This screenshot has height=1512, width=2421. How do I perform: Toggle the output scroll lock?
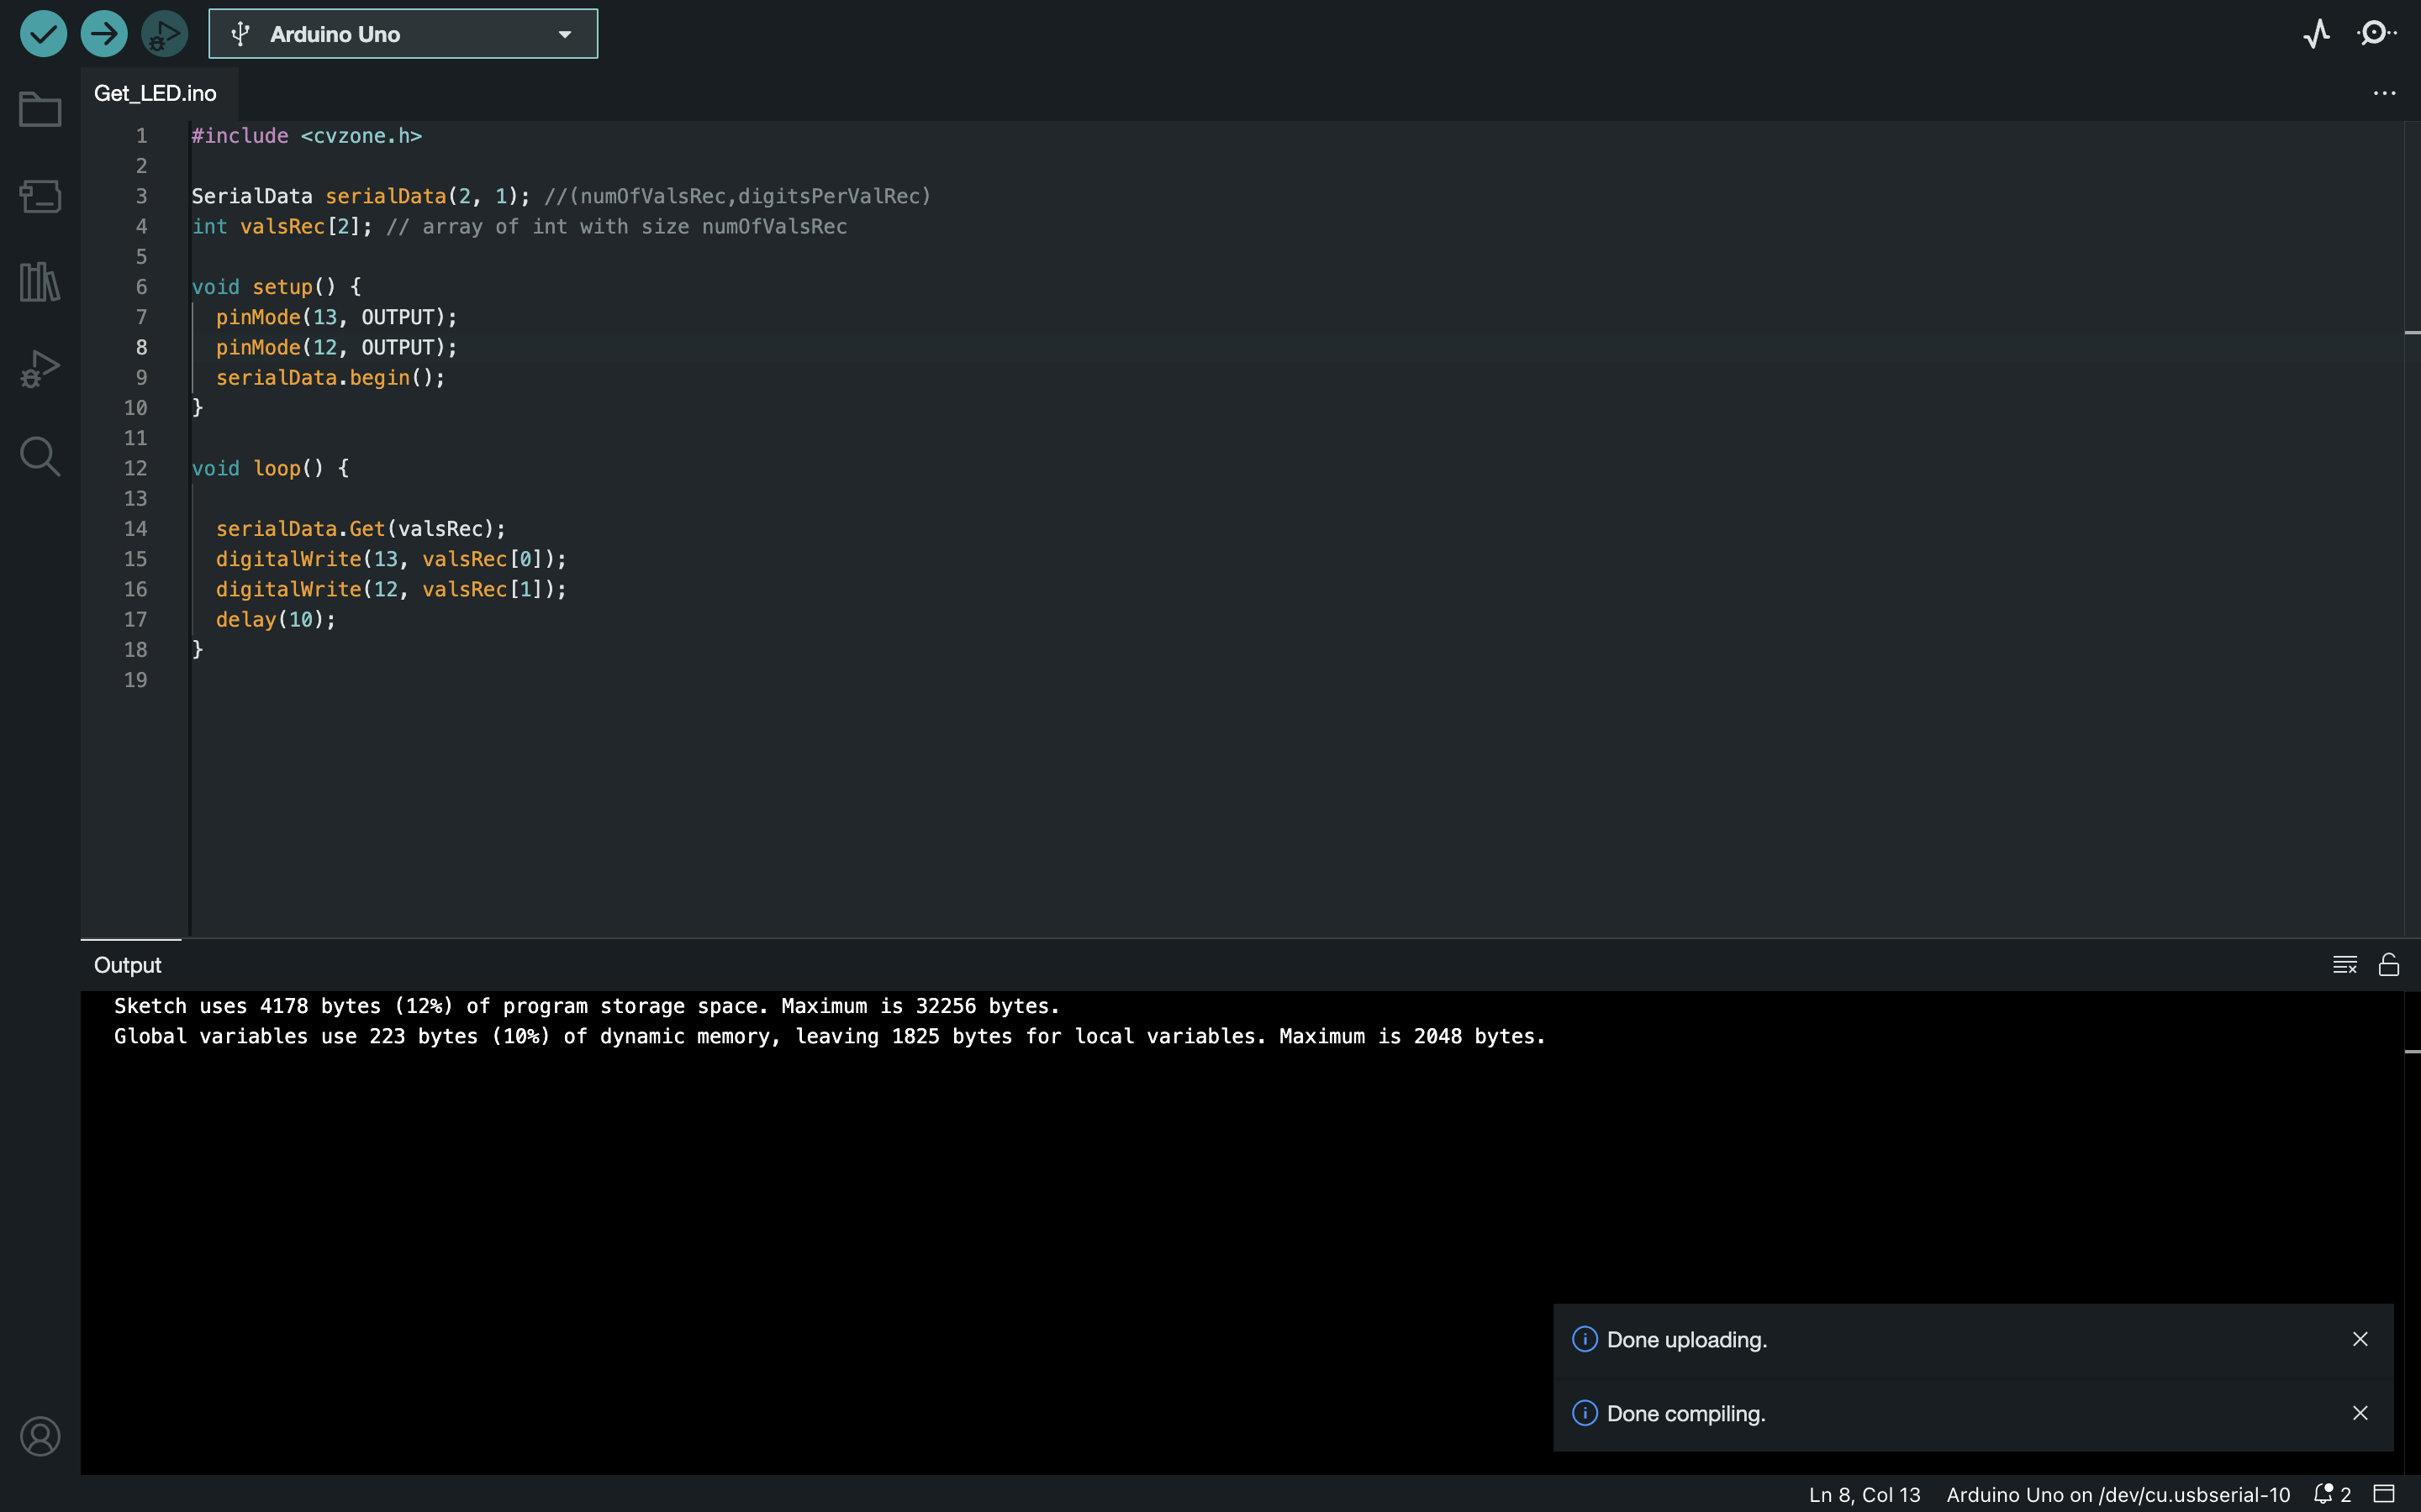tap(2389, 964)
